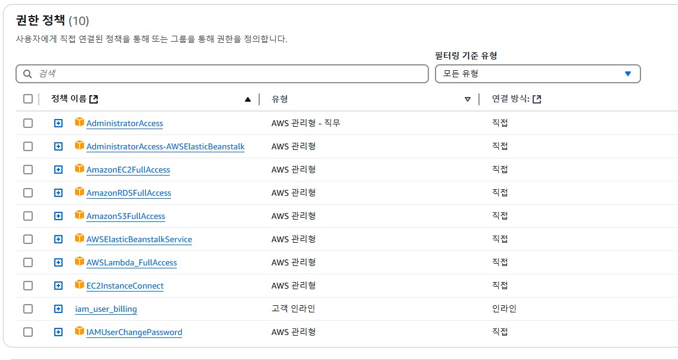Expand the iam_user_billing inline policy
This screenshot has width=678, height=360.
tap(58, 309)
